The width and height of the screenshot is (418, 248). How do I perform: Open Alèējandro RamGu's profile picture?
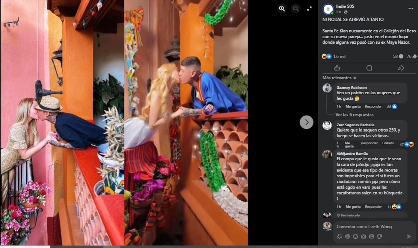(x=327, y=154)
